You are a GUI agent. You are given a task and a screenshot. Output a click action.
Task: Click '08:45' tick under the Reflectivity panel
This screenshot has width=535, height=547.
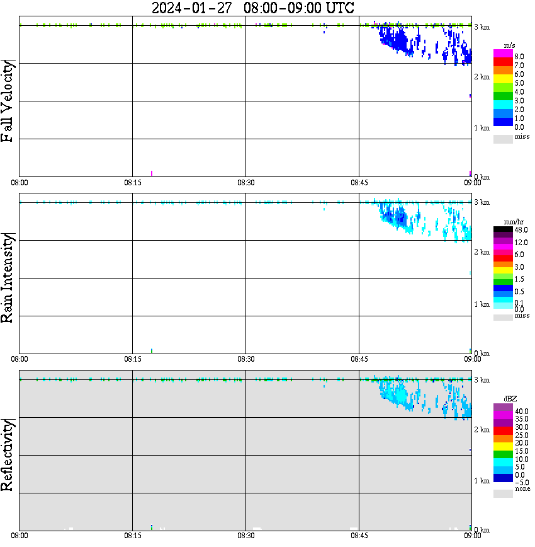tap(359, 536)
